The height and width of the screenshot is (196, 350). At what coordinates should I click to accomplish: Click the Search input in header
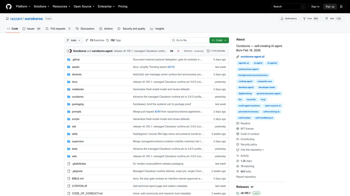(289, 6)
